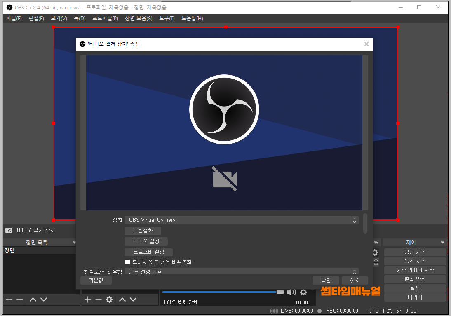The width and height of the screenshot is (451, 316).
Task: Click the OBS logo in the dialog preview
Action: click(224, 109)
